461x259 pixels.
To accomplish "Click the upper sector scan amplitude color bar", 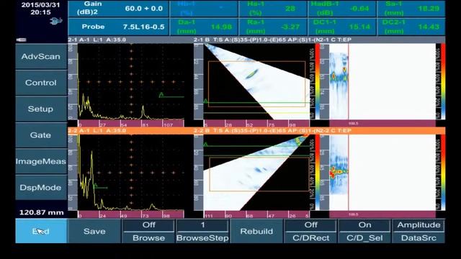I will click(317, 81).
